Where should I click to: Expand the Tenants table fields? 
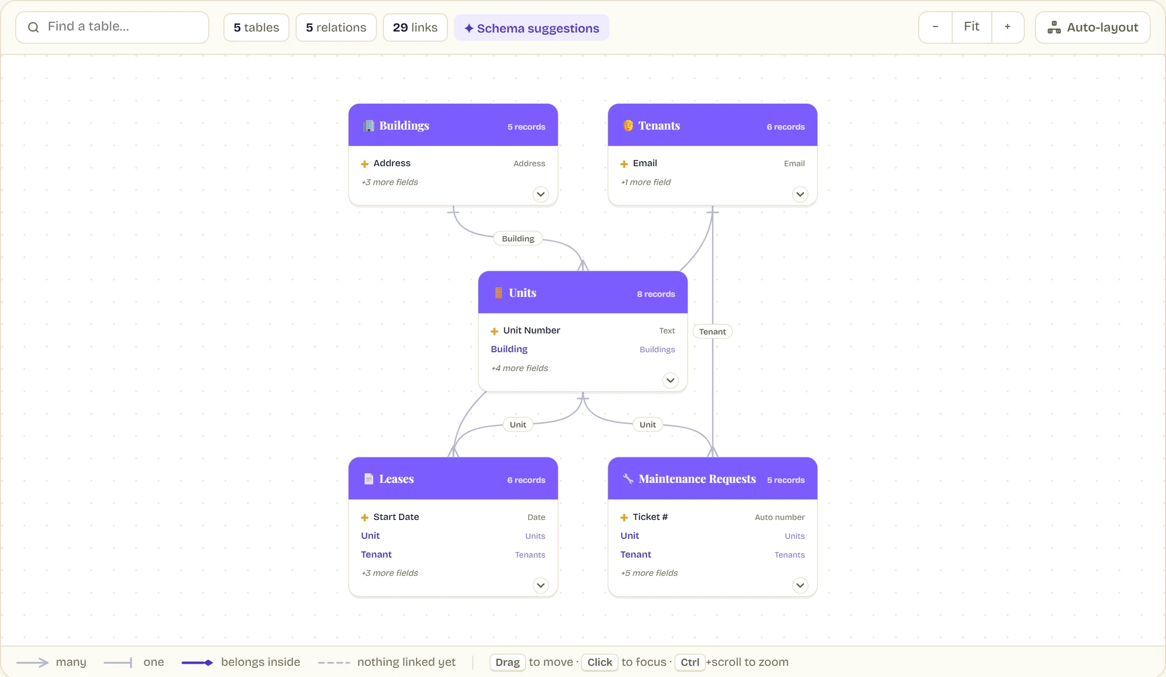pos(800,194)
